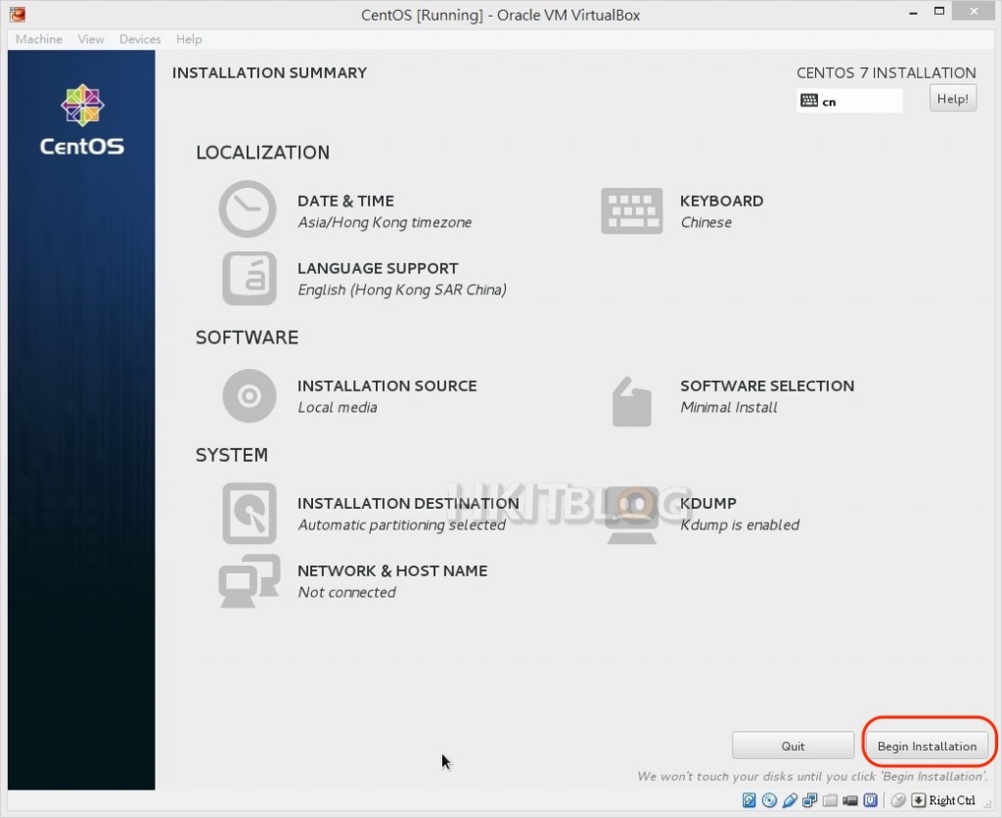The width and height of the screenshot is (1002, 818).
Task: Click 'Right Ctrl' host key text
Action: [951, 800]
